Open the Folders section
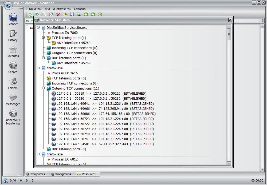 [x=13, y=83]
